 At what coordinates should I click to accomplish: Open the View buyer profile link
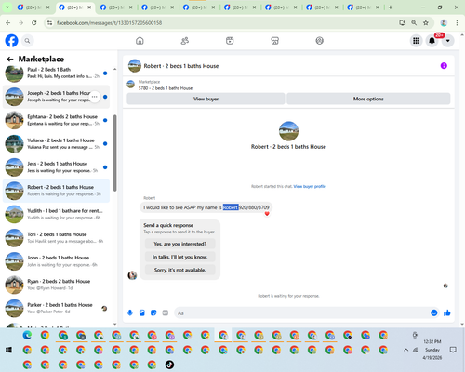click(x=310, y=186)
